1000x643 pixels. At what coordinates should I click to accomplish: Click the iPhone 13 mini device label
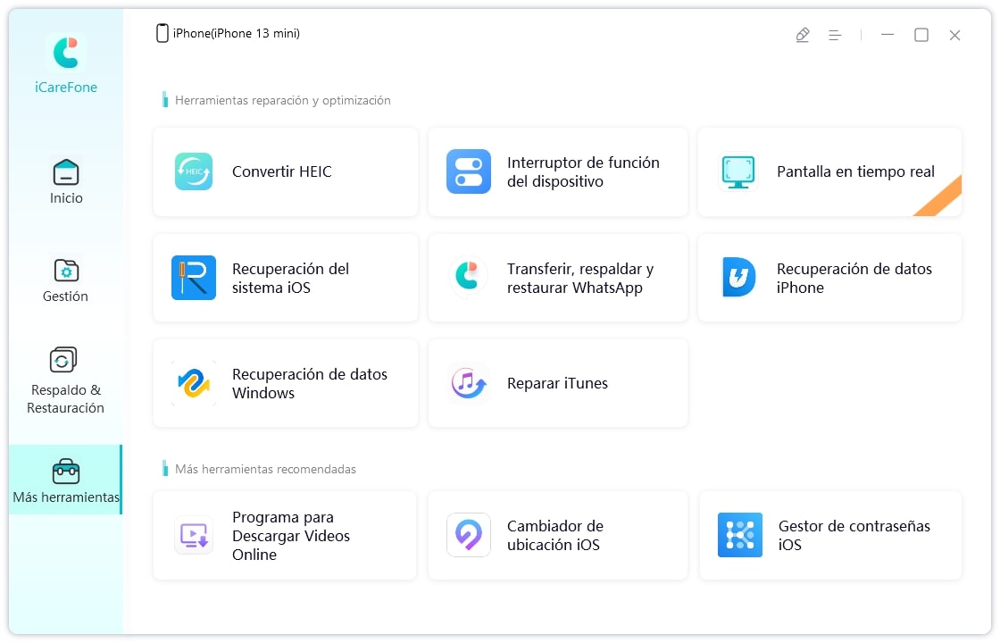228,34
